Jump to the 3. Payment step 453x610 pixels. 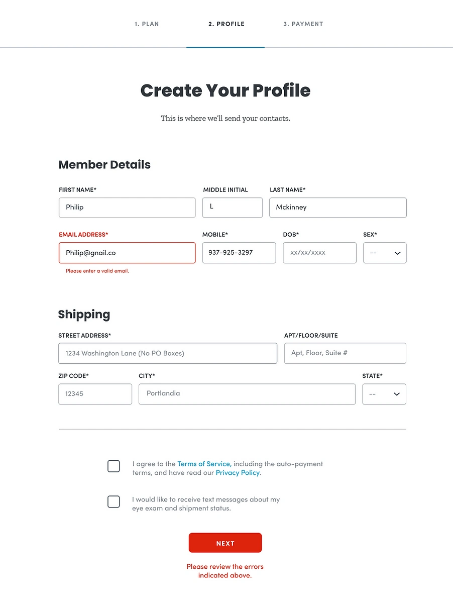point(303,24)
